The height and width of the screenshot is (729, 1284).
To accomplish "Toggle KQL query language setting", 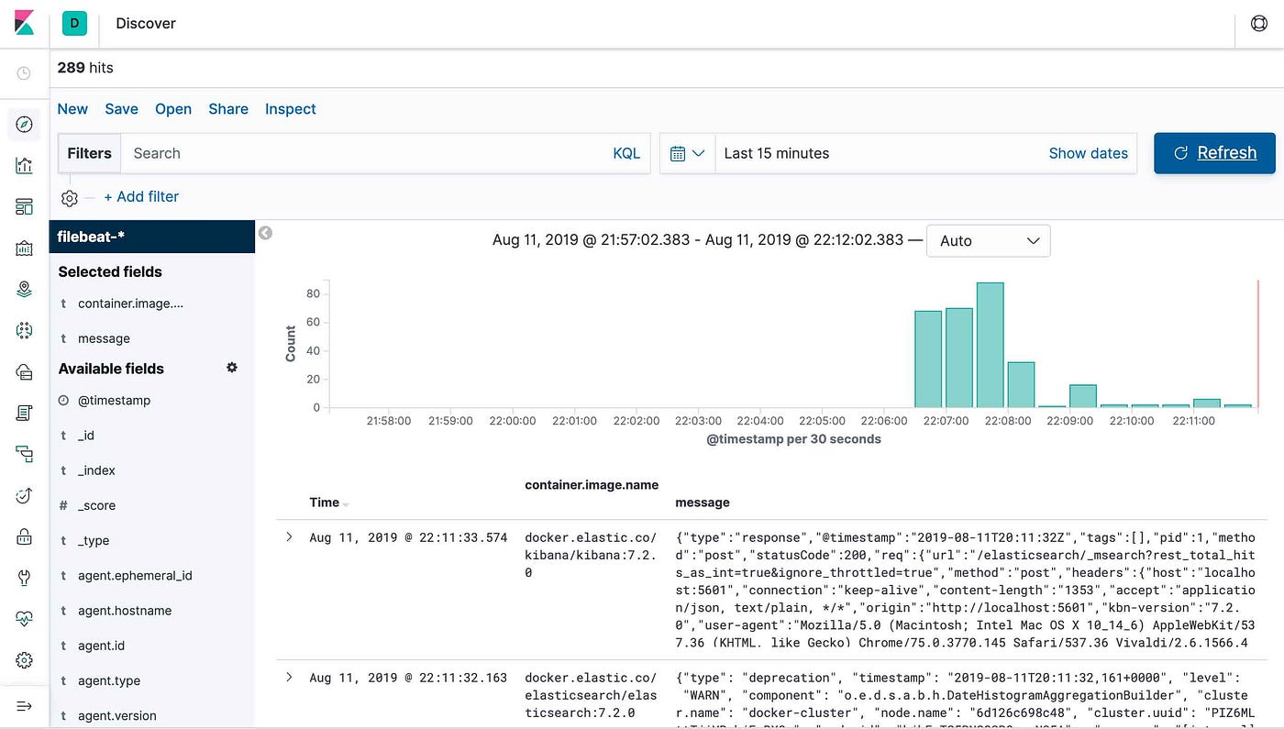I will 626,153.
